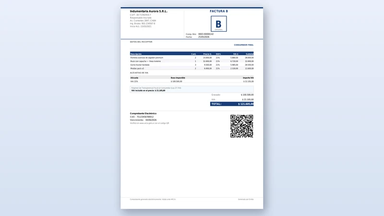Viewport: 384px width, 216px height.
Task: Select the Comp. Nro 0003-00000142 value
Action: click(x=206, y=34)
